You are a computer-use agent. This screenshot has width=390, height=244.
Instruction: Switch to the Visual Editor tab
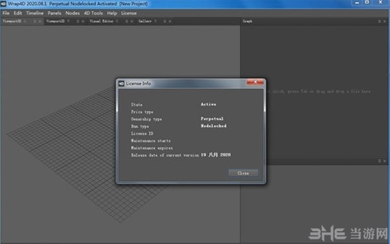click(102, 22)
